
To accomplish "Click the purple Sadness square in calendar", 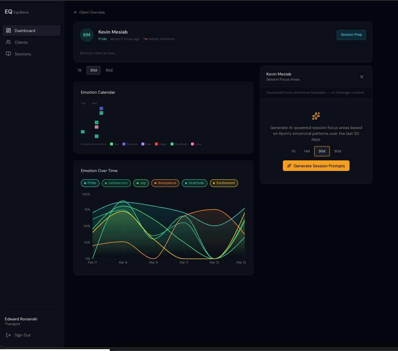I will pyautogui.click(x=101, y=109).
